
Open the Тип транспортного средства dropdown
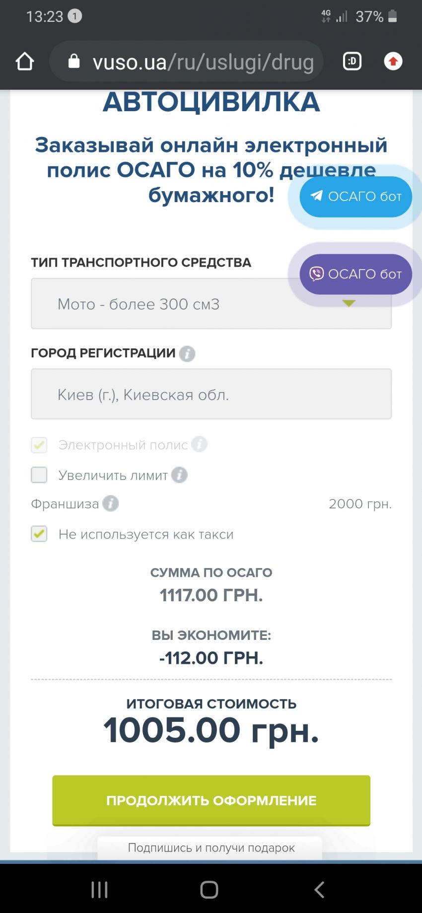[x=211, y=303]
